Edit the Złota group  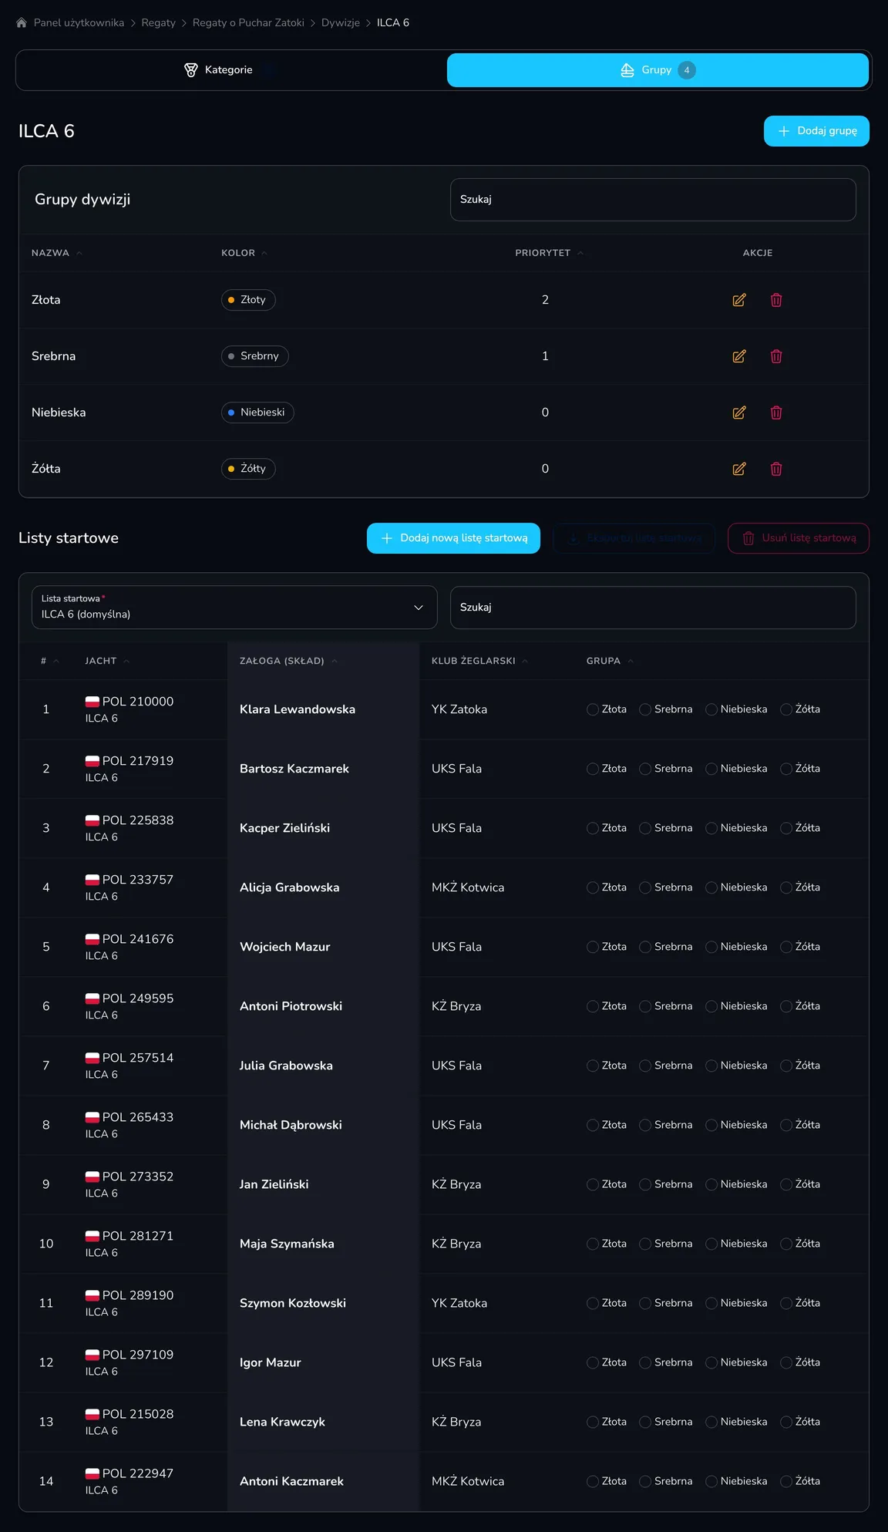[x=738, y=300]
